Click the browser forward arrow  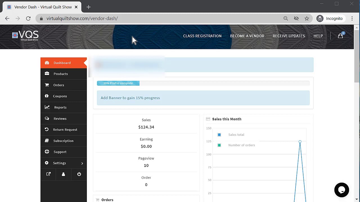[x=18, y=19]
